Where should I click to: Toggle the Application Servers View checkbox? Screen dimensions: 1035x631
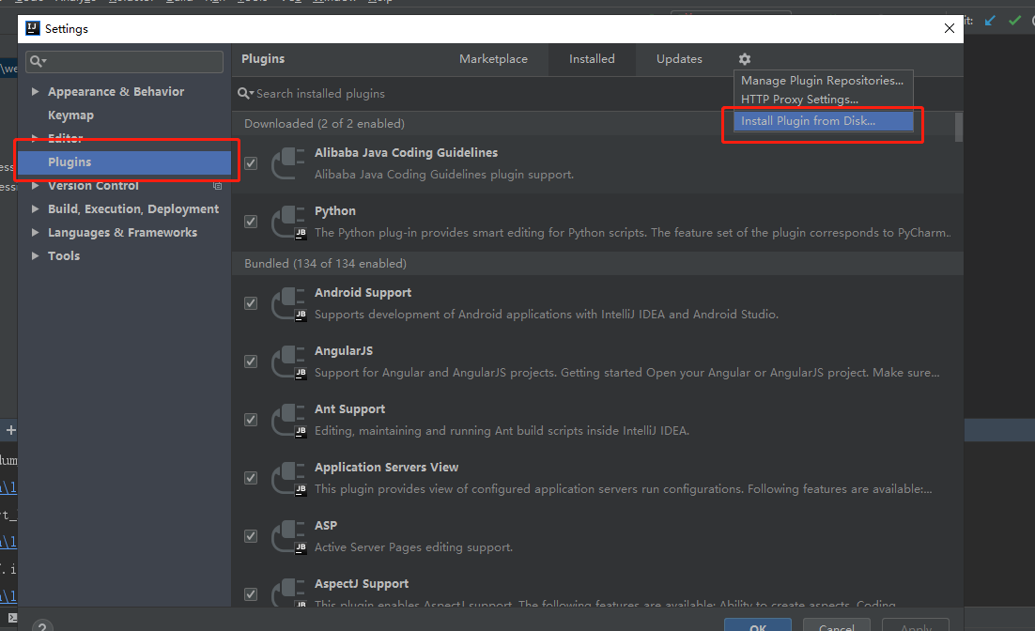pyautogui.click(x=251, y=478)
